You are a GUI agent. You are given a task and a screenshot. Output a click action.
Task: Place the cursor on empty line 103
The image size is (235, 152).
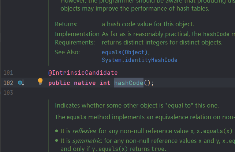pos(110,93)
